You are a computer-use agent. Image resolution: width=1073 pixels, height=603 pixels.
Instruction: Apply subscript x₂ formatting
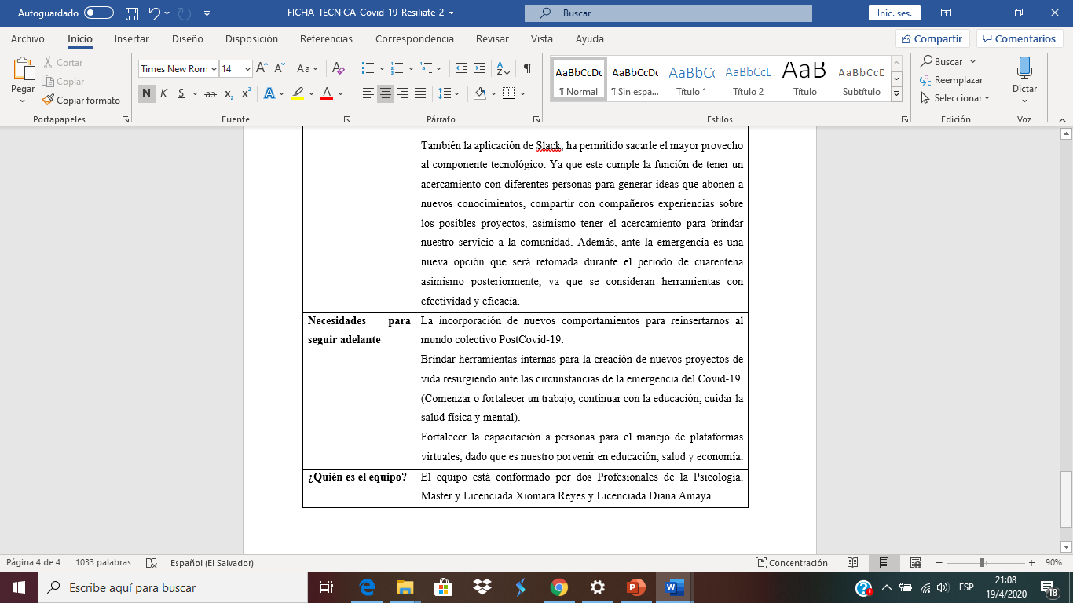(x=229, y=93)
